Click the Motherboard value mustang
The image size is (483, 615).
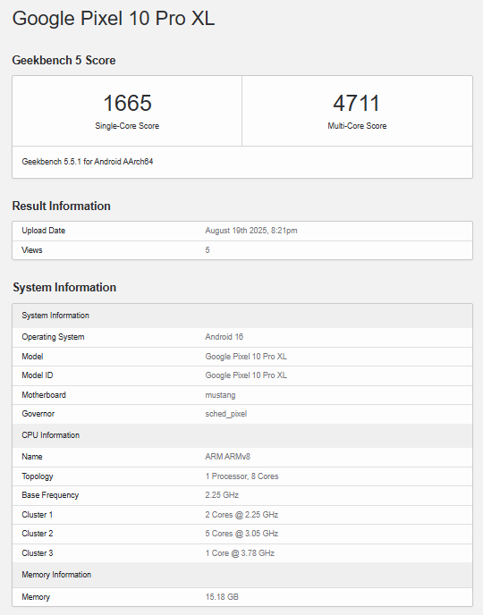[220, 395]
